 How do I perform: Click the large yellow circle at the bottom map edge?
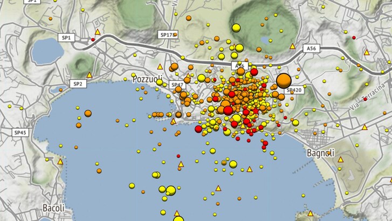tap(178, 219)
